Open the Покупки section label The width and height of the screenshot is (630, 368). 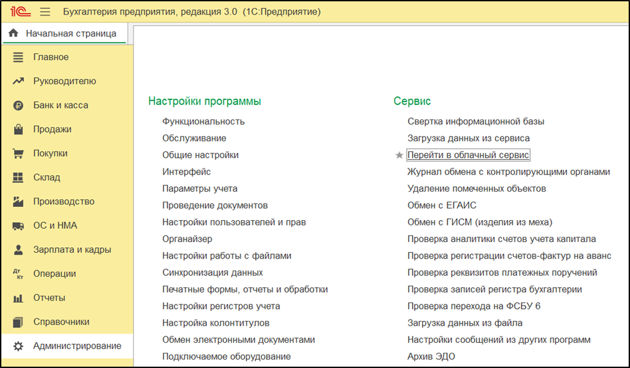(x=51, y=153)
